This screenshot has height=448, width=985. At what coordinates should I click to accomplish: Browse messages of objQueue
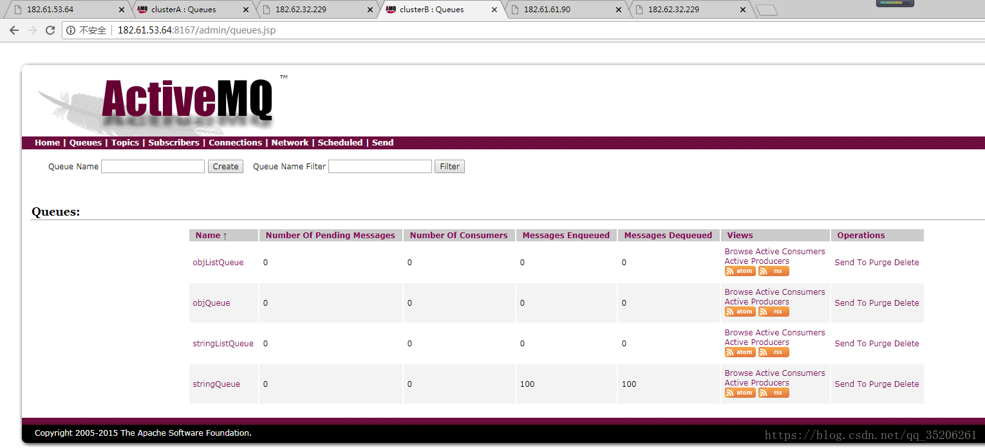(739, 292)
